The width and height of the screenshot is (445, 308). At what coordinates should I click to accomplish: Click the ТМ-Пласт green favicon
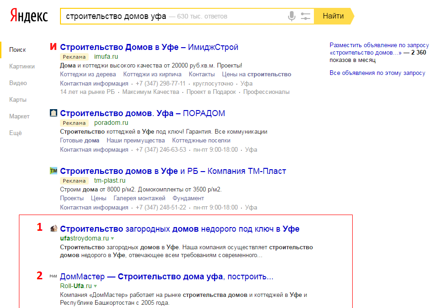pos(54,171)
